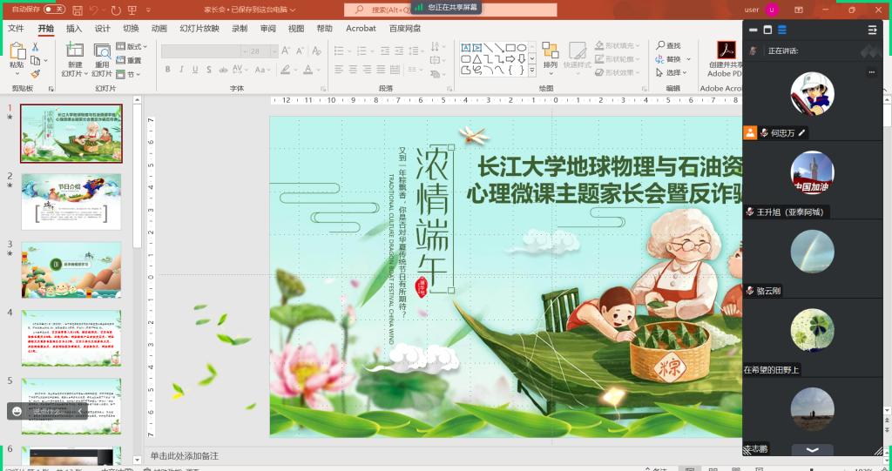This screenshot has height=471, width=892.
Task: Click the meeting panel collapse-sidebar icon
Action: 871,30
